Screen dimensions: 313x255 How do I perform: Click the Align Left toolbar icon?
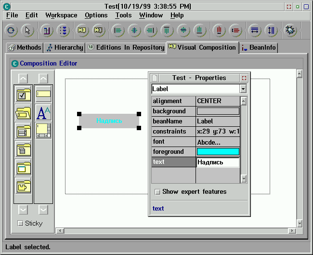click(x=117, y=30)
